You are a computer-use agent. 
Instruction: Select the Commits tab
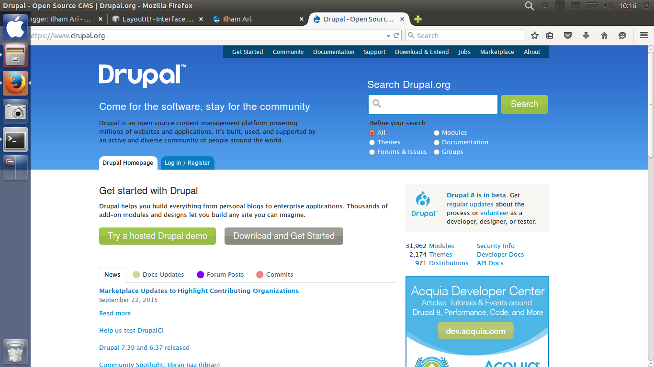point(274,275)
